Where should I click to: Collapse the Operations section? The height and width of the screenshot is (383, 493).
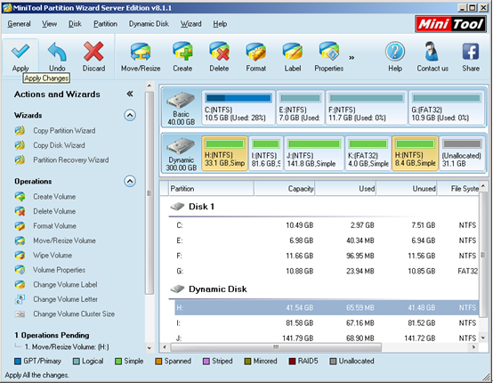(x=130, y=182)
